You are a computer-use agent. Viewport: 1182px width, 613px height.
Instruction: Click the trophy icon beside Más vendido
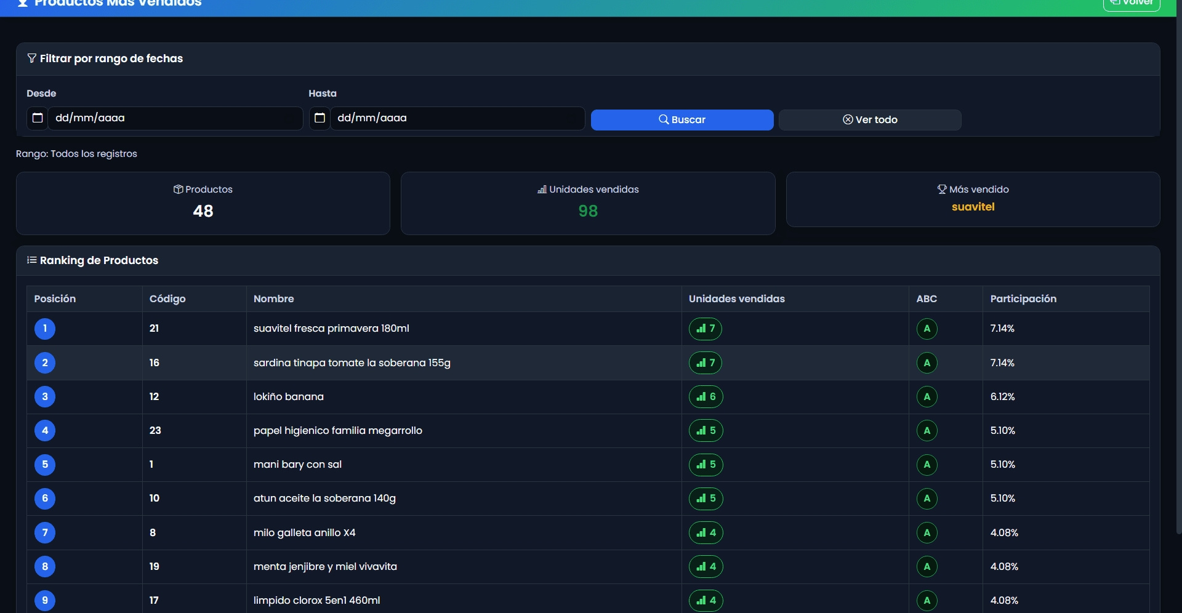(x=942, y=190)
